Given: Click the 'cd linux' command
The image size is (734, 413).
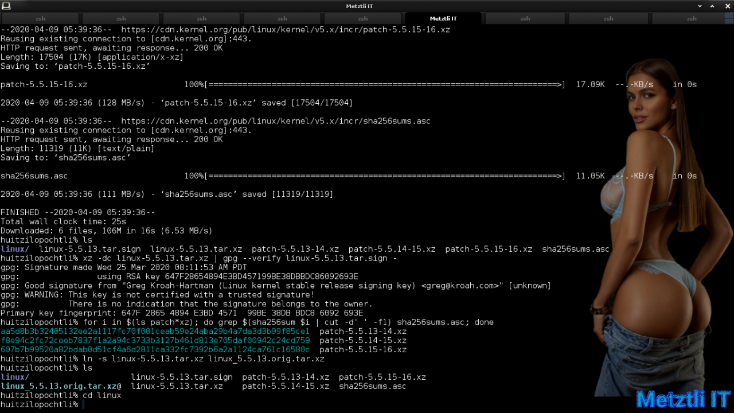Looking at the screenshot, I should (101, 396).
